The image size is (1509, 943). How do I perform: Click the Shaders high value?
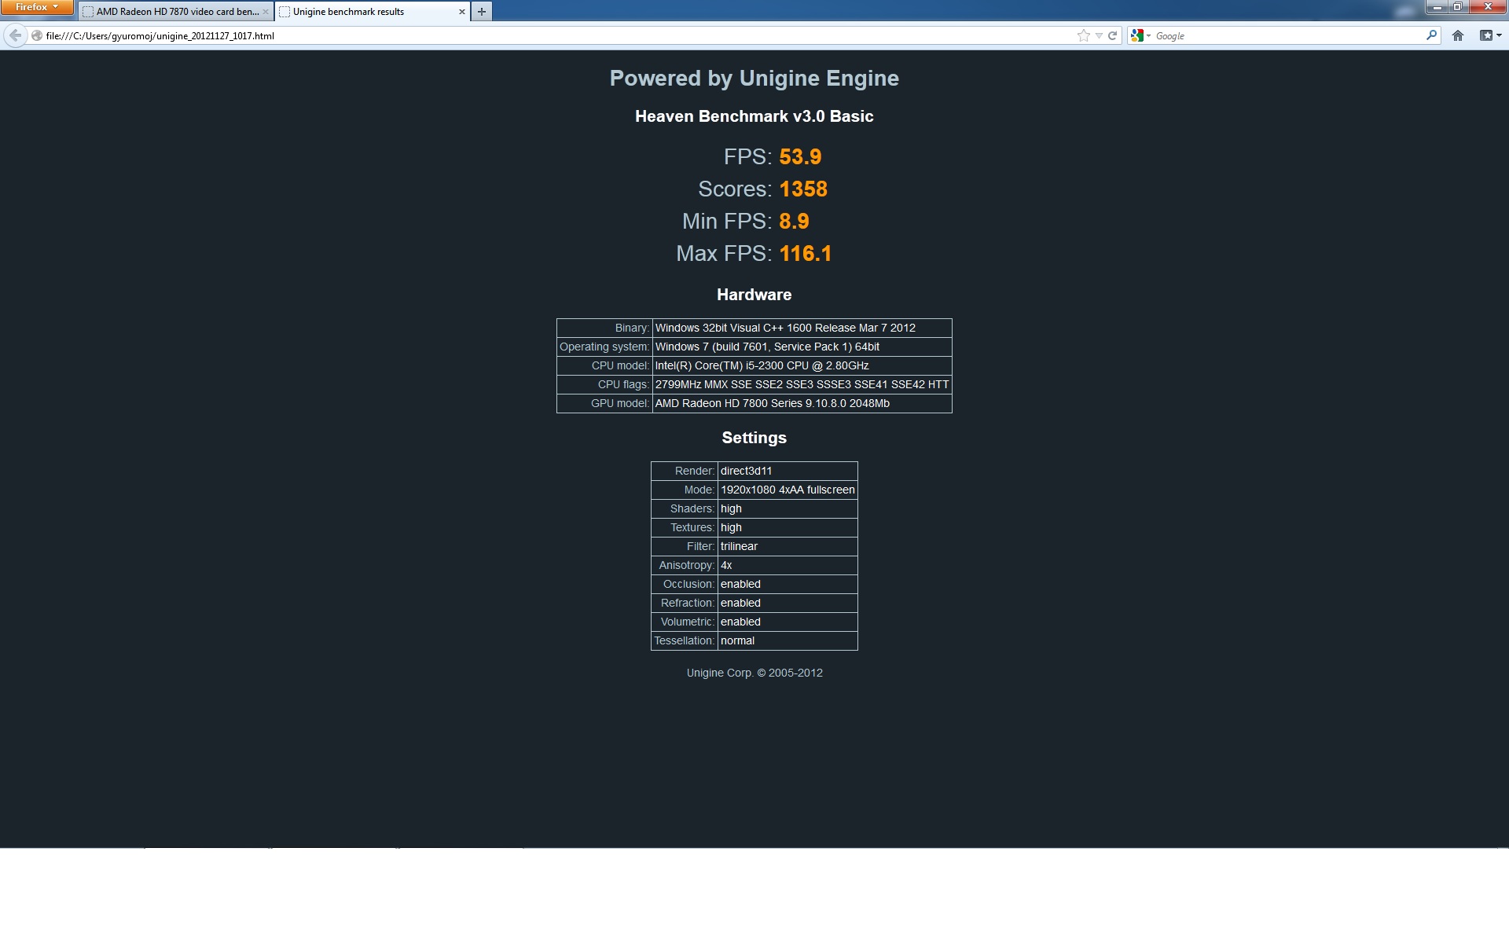788,508
